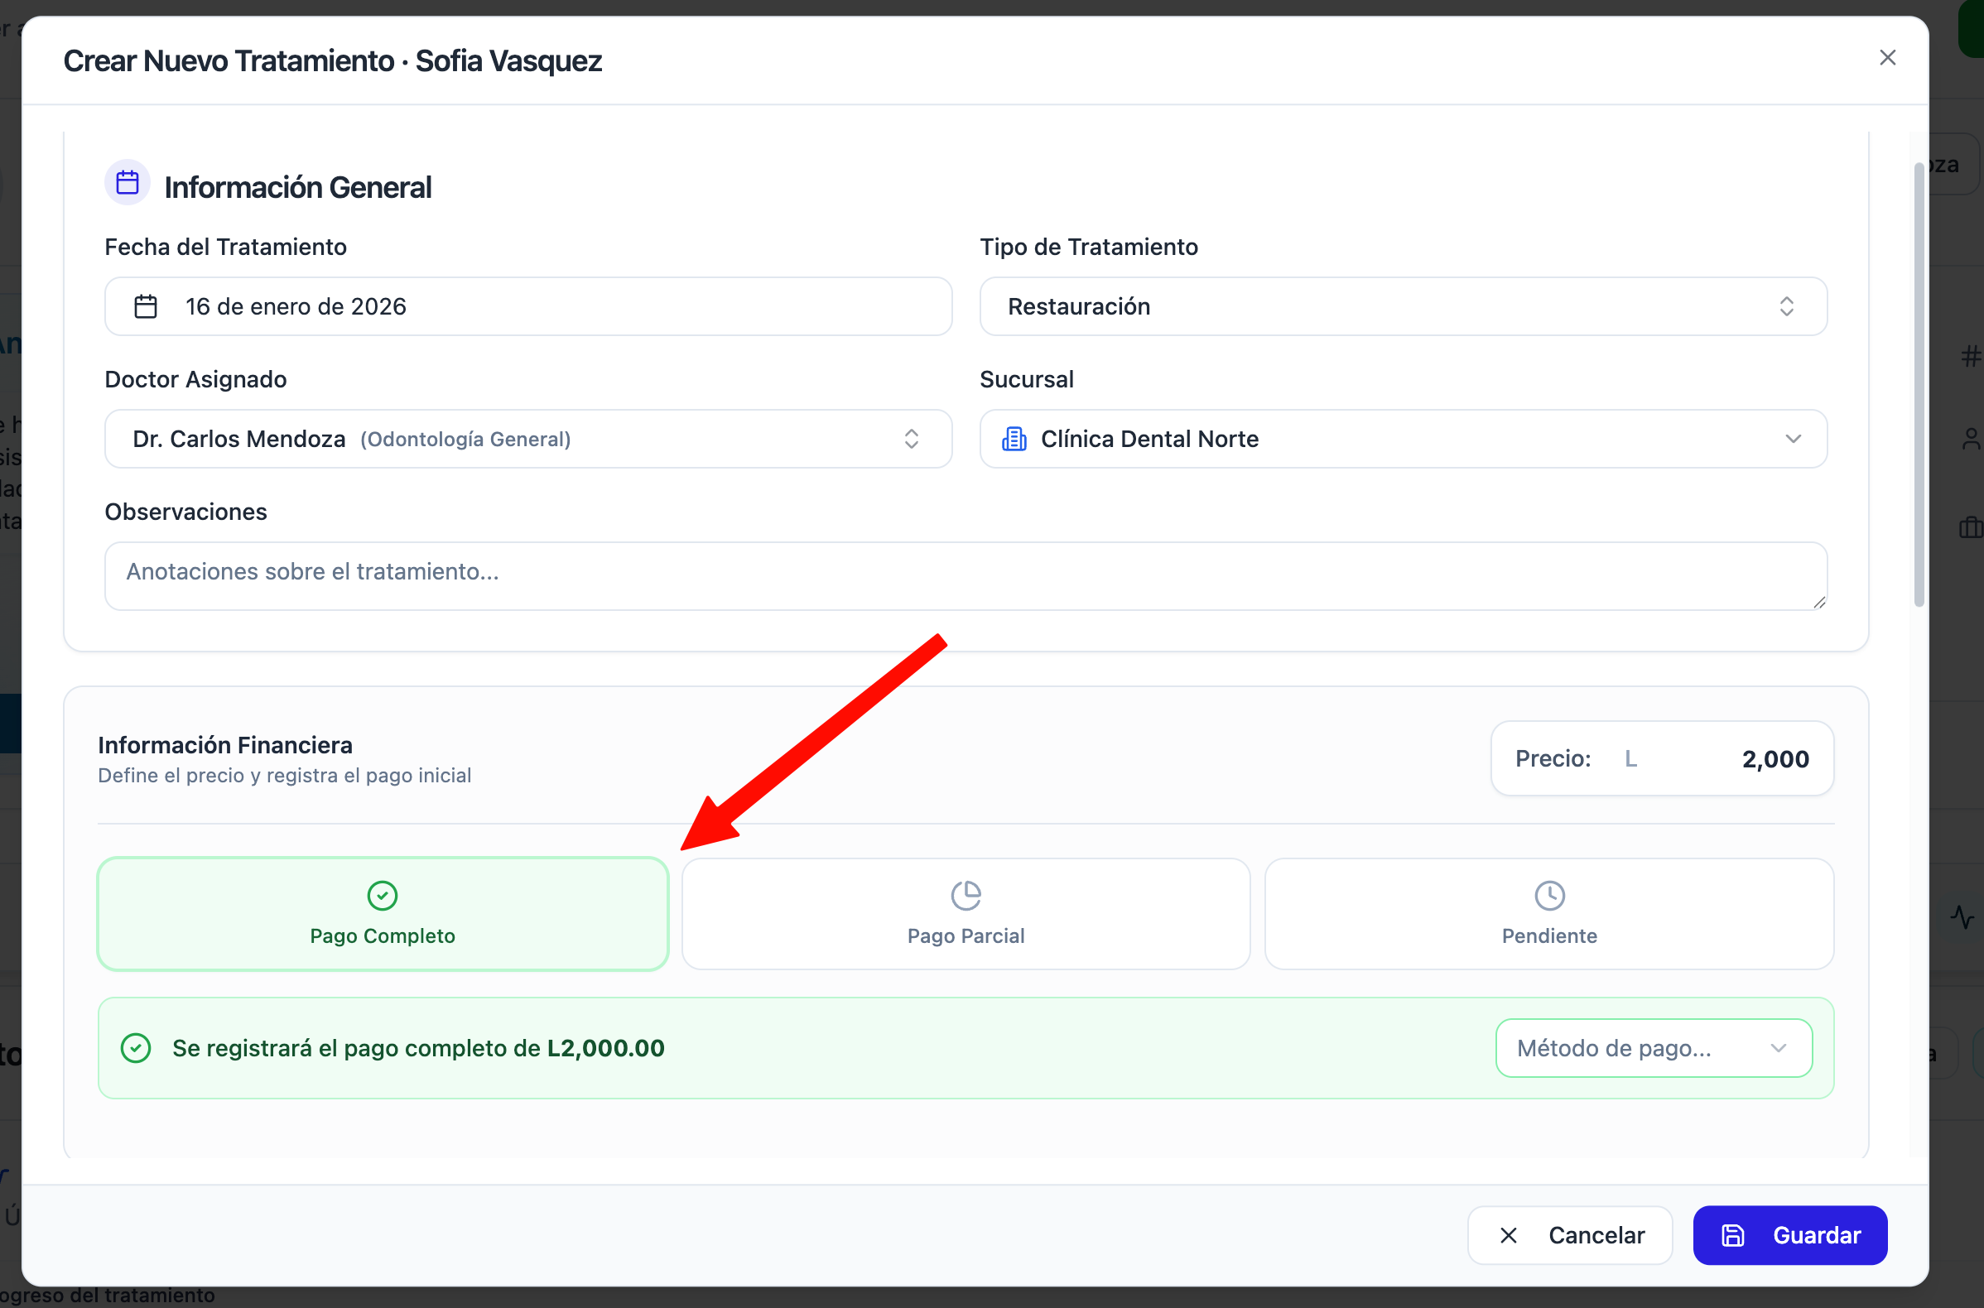This screenshot has width=1984, height=1308.
Task: Click the X icon on Cancelar
Action: click(x=1508, y=1235)
